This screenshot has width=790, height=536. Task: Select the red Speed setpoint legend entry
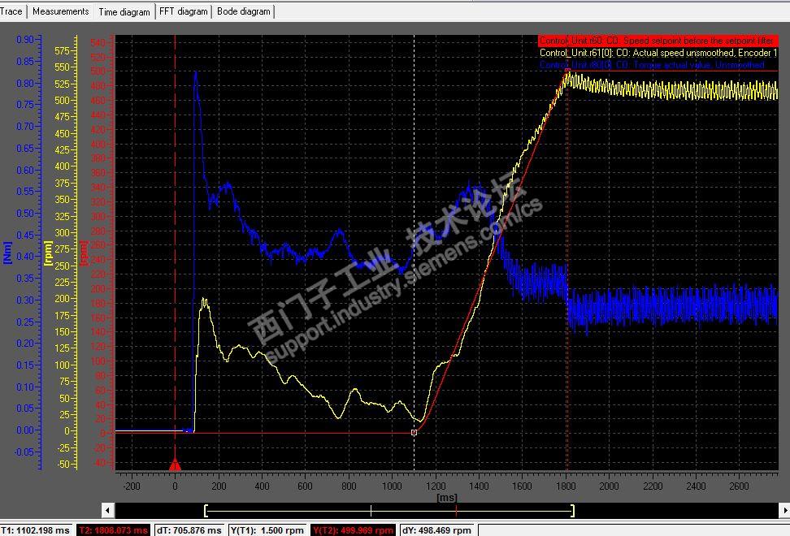[x=658, y=41]
